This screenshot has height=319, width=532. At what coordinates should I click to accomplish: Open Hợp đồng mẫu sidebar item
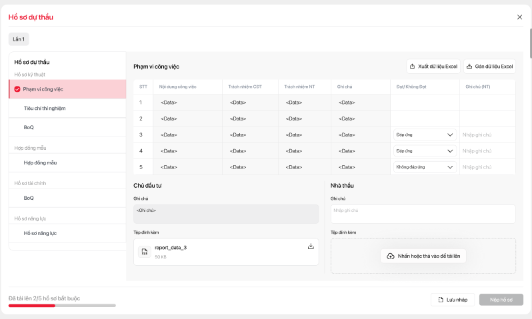(40, 162)
